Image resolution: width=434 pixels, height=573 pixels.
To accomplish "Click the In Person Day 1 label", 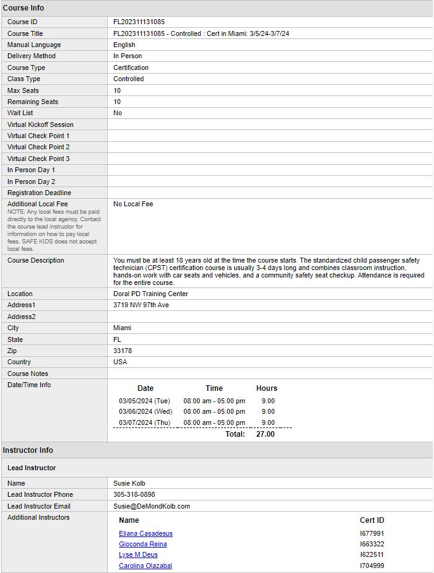I will pyautogui.click(x=31, y=170).
